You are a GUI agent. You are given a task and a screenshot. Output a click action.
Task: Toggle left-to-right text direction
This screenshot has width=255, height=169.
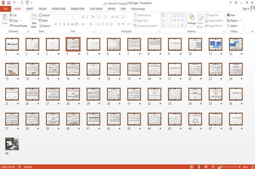tap(119, 24)
